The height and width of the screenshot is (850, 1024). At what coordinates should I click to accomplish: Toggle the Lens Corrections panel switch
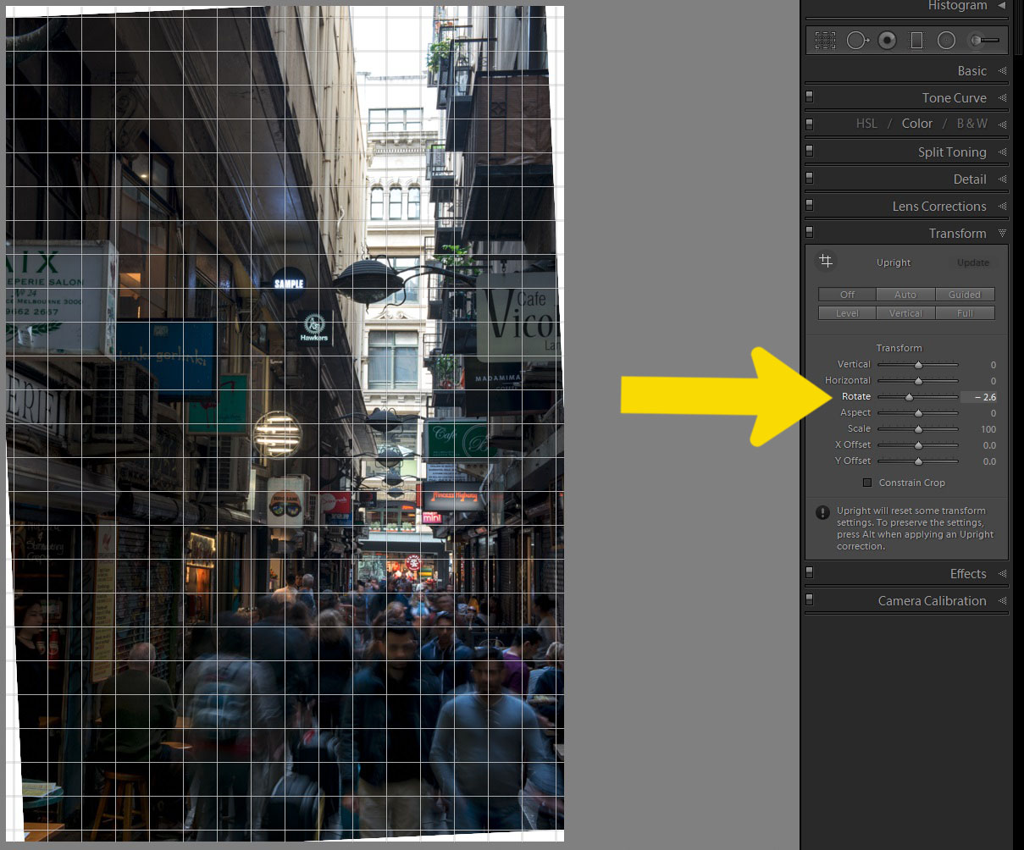pyautogui.click(x=809, y=206)
